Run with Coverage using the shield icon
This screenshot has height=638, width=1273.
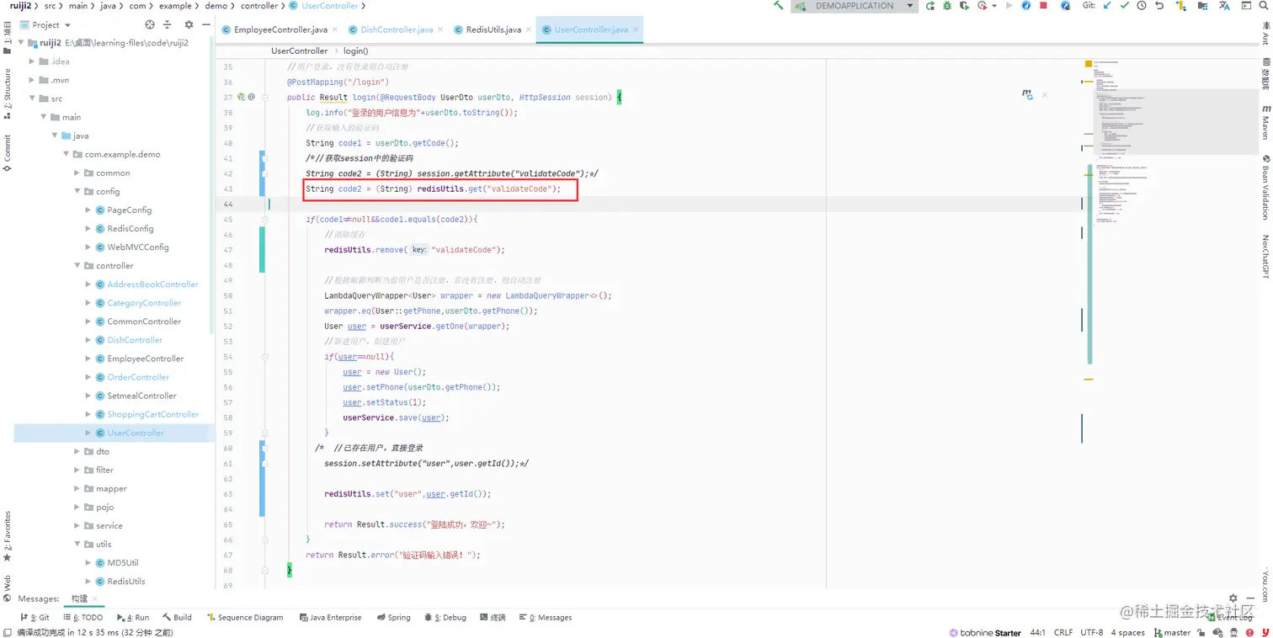(x=965, y=6)
